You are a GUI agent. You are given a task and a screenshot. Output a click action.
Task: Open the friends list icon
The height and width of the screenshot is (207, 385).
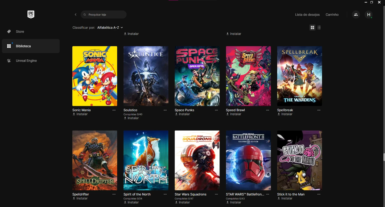(356, 15)
